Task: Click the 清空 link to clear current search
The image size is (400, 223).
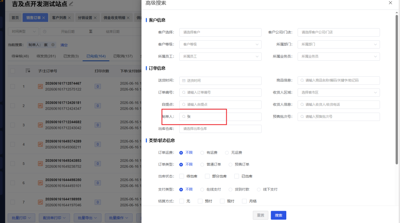Action: 64,45
